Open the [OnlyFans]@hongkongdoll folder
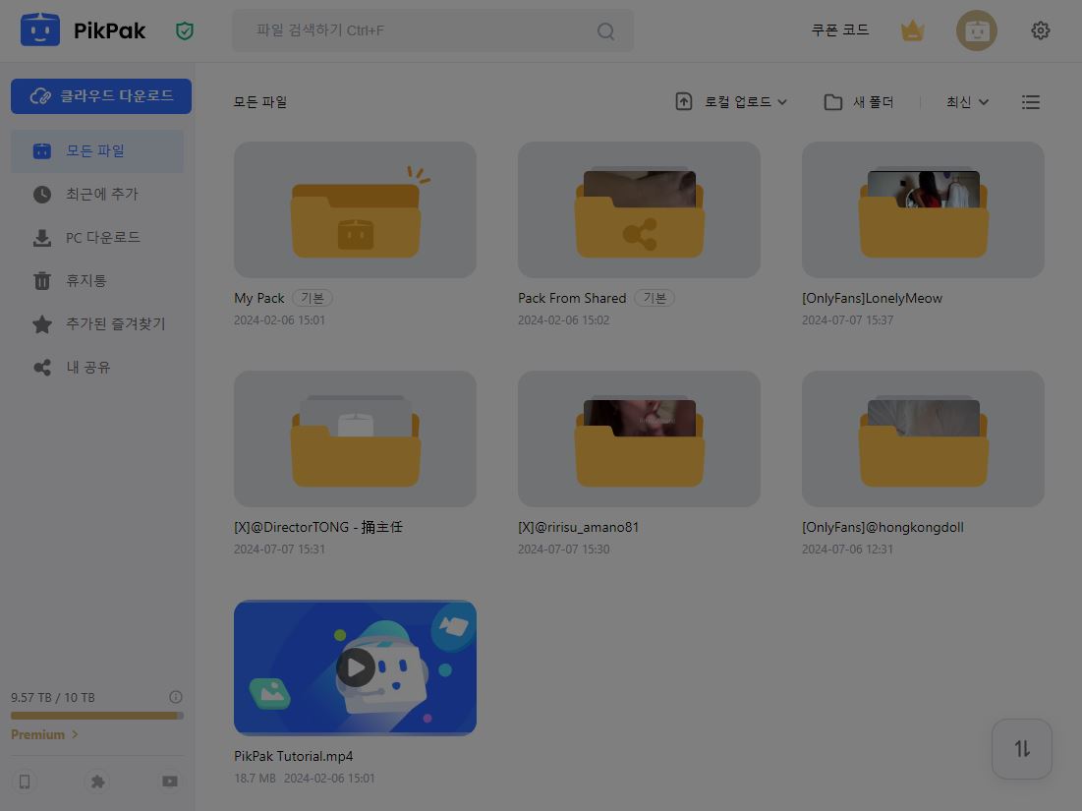 (x=924, y=439)
